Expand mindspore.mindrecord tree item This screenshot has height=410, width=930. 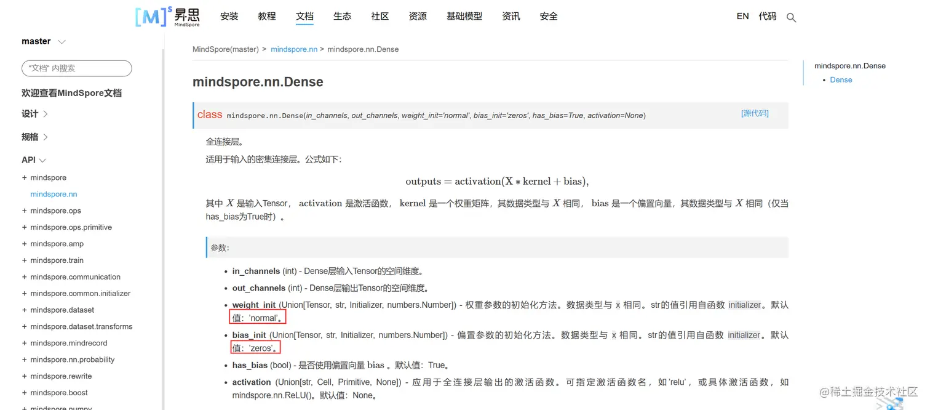click(x=25, y=344)
